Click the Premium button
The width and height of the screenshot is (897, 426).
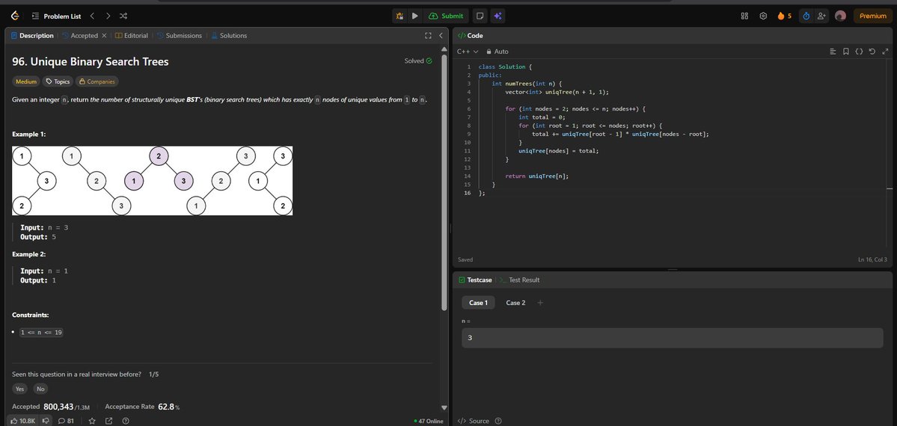[873, 16]
